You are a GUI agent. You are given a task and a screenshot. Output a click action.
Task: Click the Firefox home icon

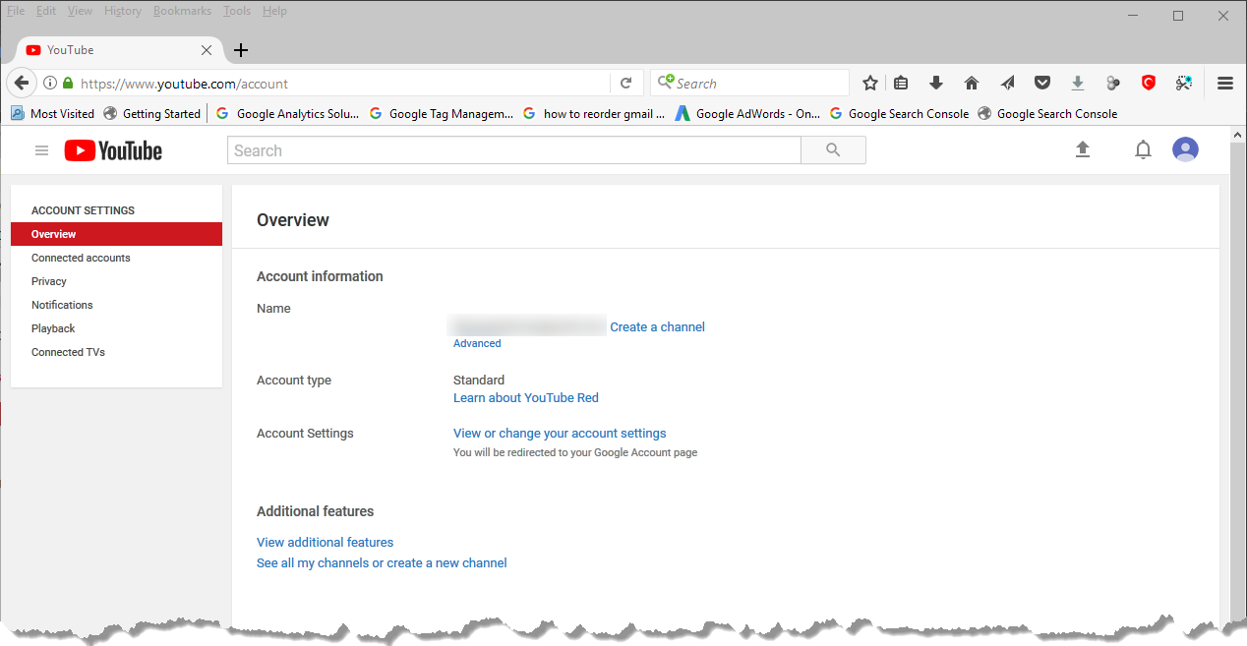point(972,84)
